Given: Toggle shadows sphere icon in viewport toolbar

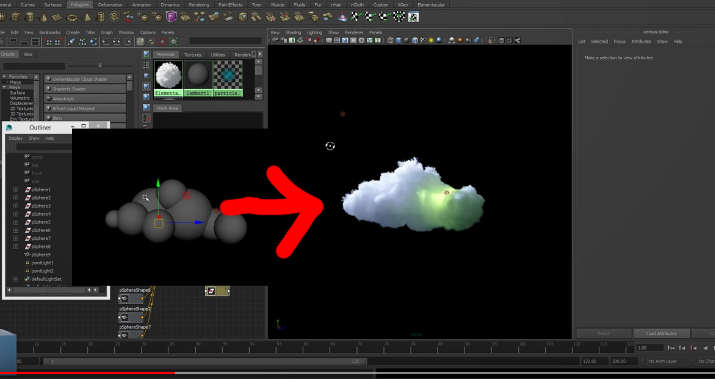Looking at the screenshot, I should point(439,40).
